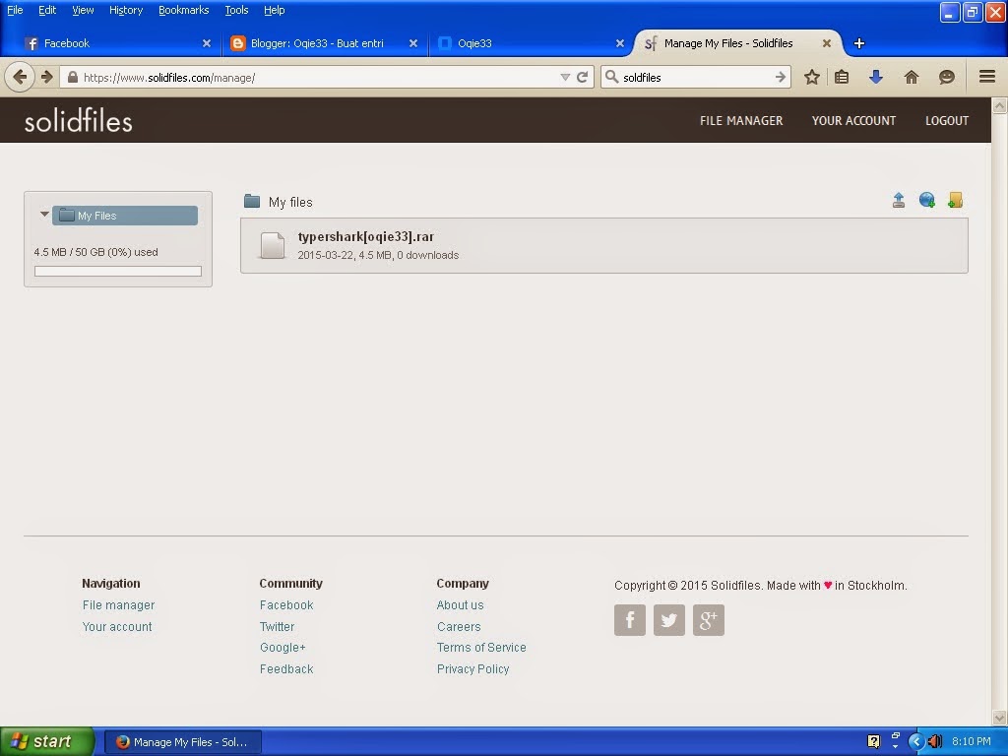This screenshot has height=756, width=1008.
Task: Open the file icon next to typershark[oqie33].rar
Action: (272, 245)
